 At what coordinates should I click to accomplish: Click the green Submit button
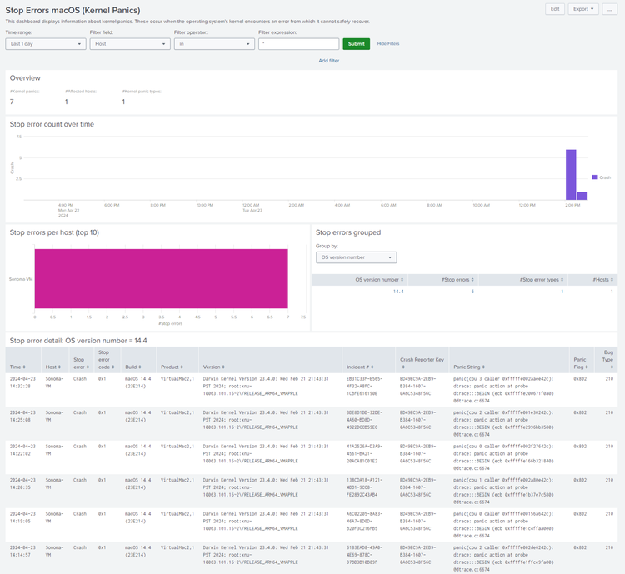pos(357,44)
